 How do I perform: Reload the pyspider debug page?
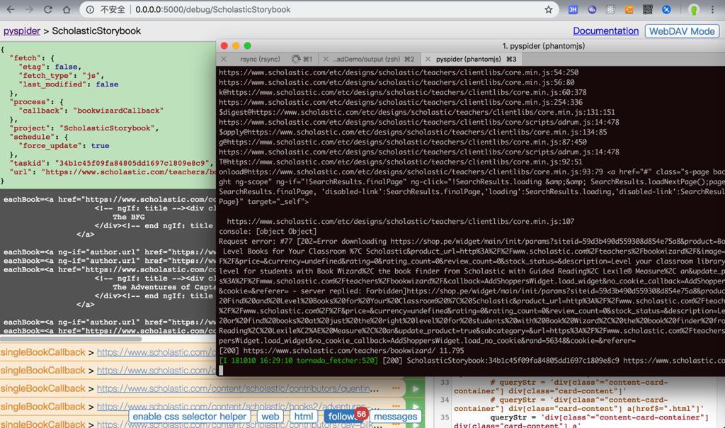pos(48,9)
